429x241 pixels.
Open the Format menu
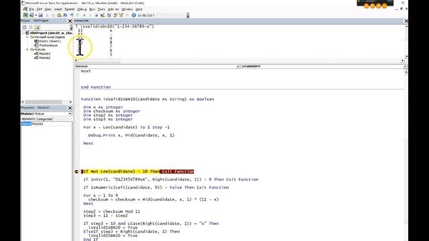(70, 9)
